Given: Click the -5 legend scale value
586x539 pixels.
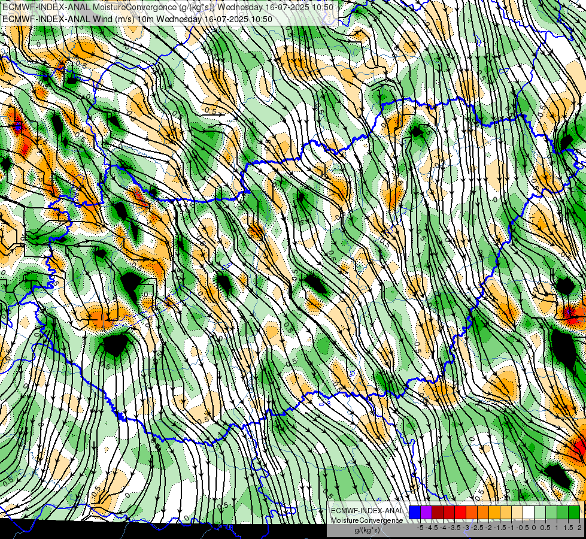Looking at the screenshot, I should point(420,528).
